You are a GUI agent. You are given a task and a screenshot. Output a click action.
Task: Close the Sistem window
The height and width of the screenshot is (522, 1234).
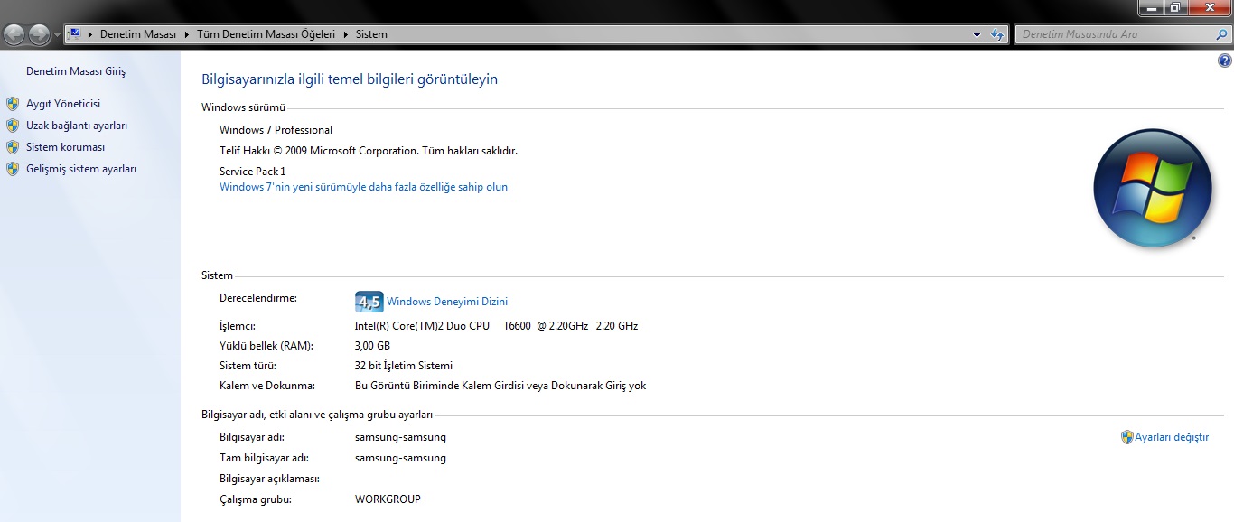click(x=1209, y=7)
